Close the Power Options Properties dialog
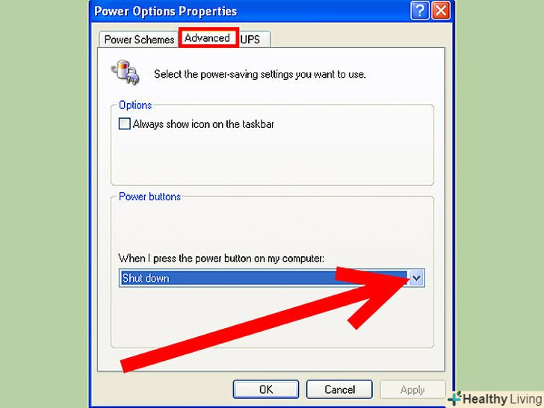 [x=441, y=10]
